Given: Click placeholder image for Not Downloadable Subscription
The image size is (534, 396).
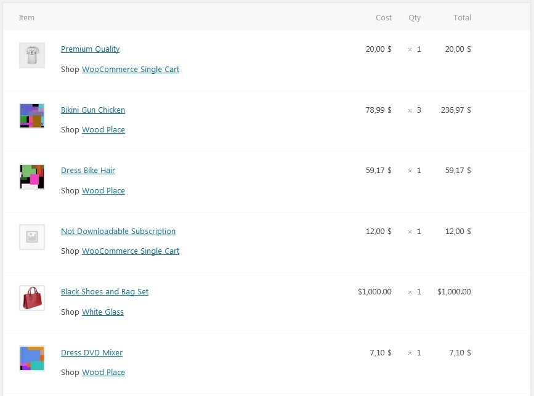Looking at the screenshot, I should click(x=32, y=237).
